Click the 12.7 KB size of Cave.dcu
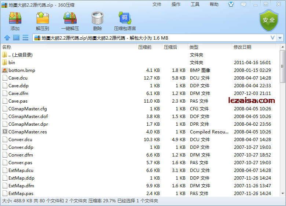 [152, 78]
